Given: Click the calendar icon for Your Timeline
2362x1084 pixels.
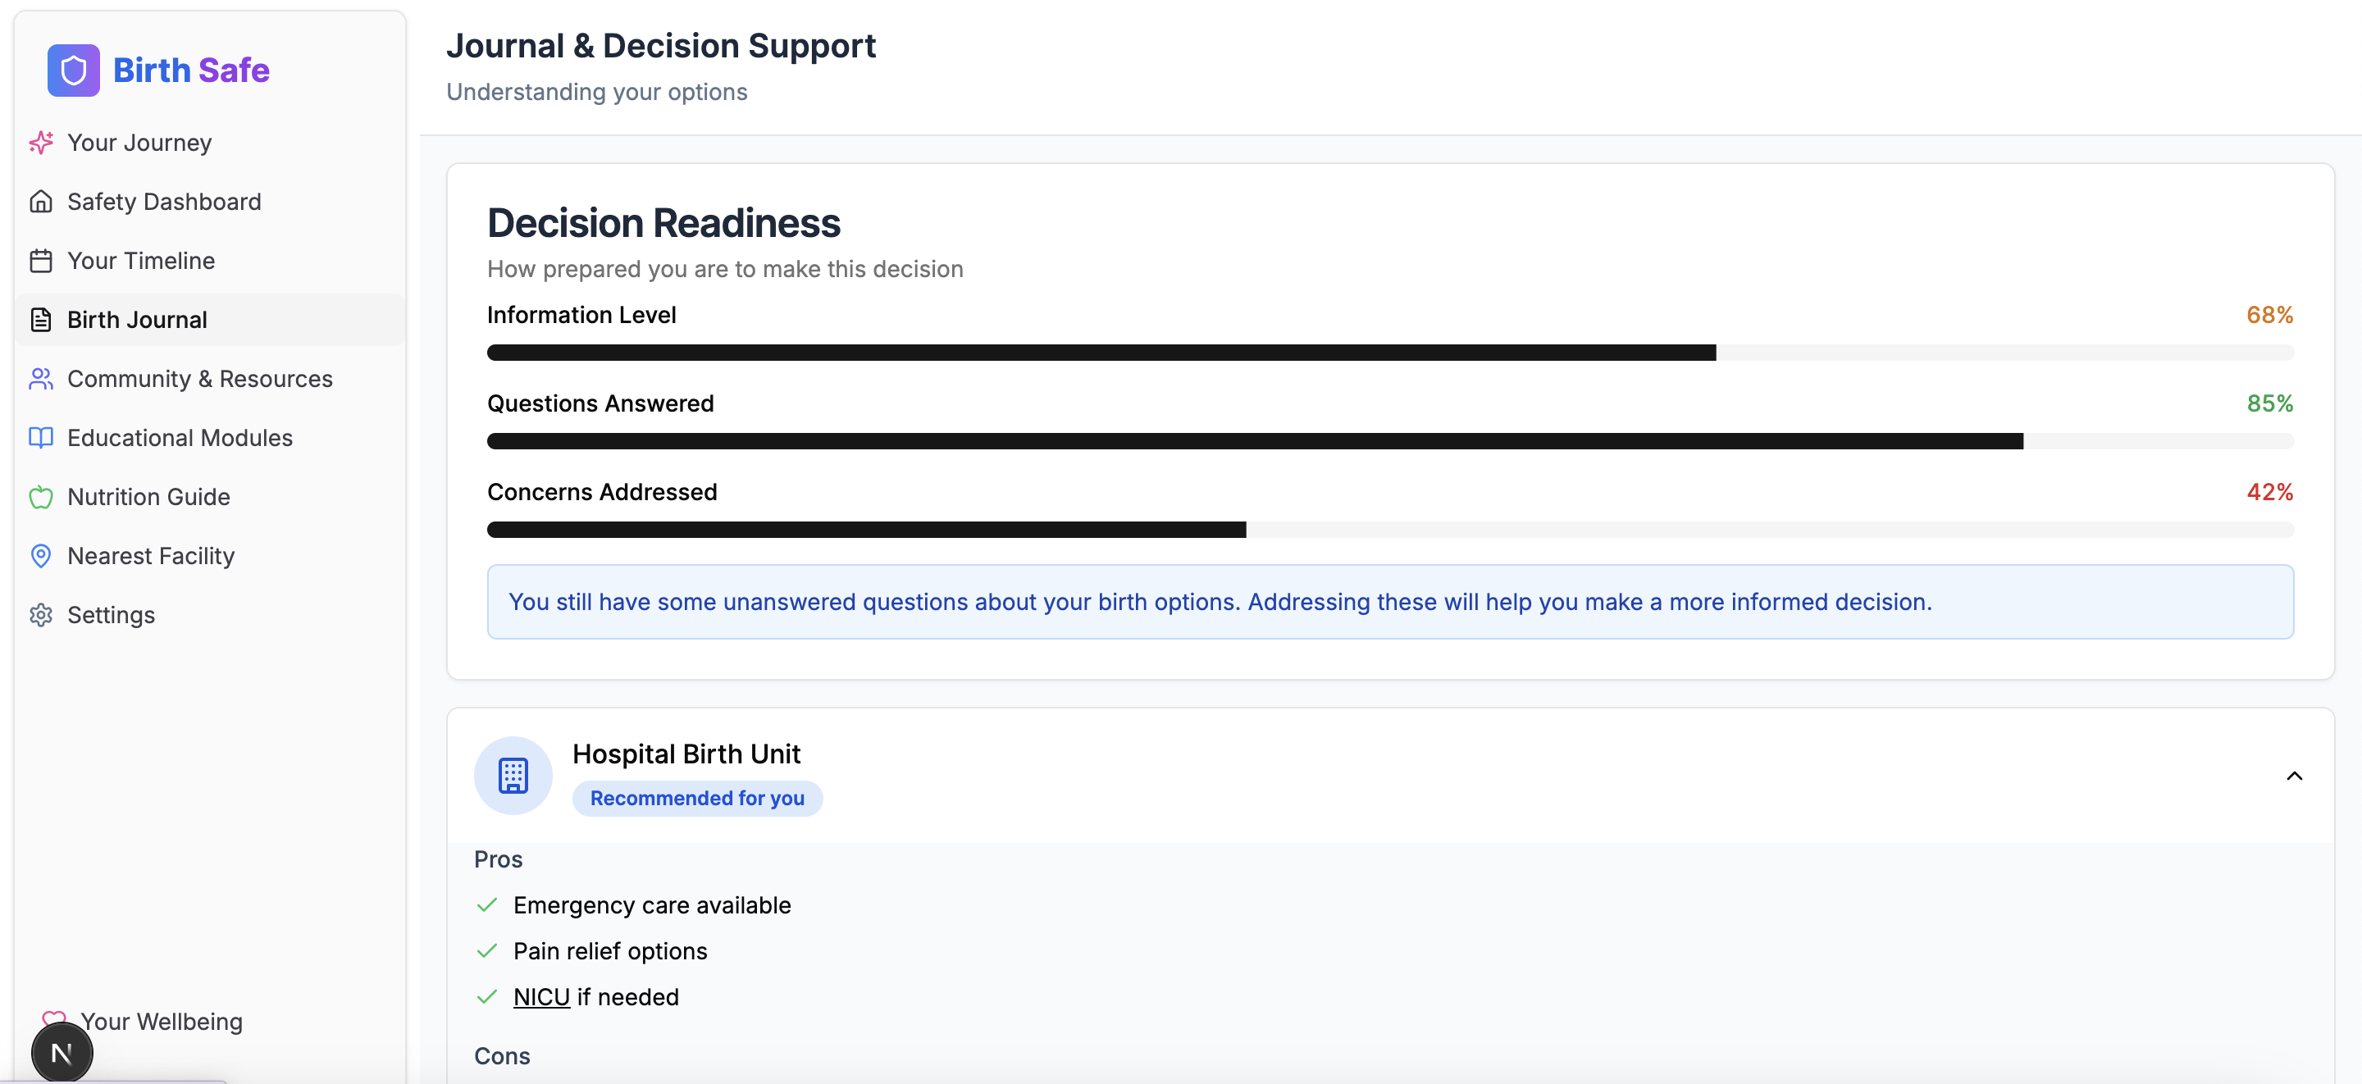Looking at the screenshot, I should (x=41, y=262).
